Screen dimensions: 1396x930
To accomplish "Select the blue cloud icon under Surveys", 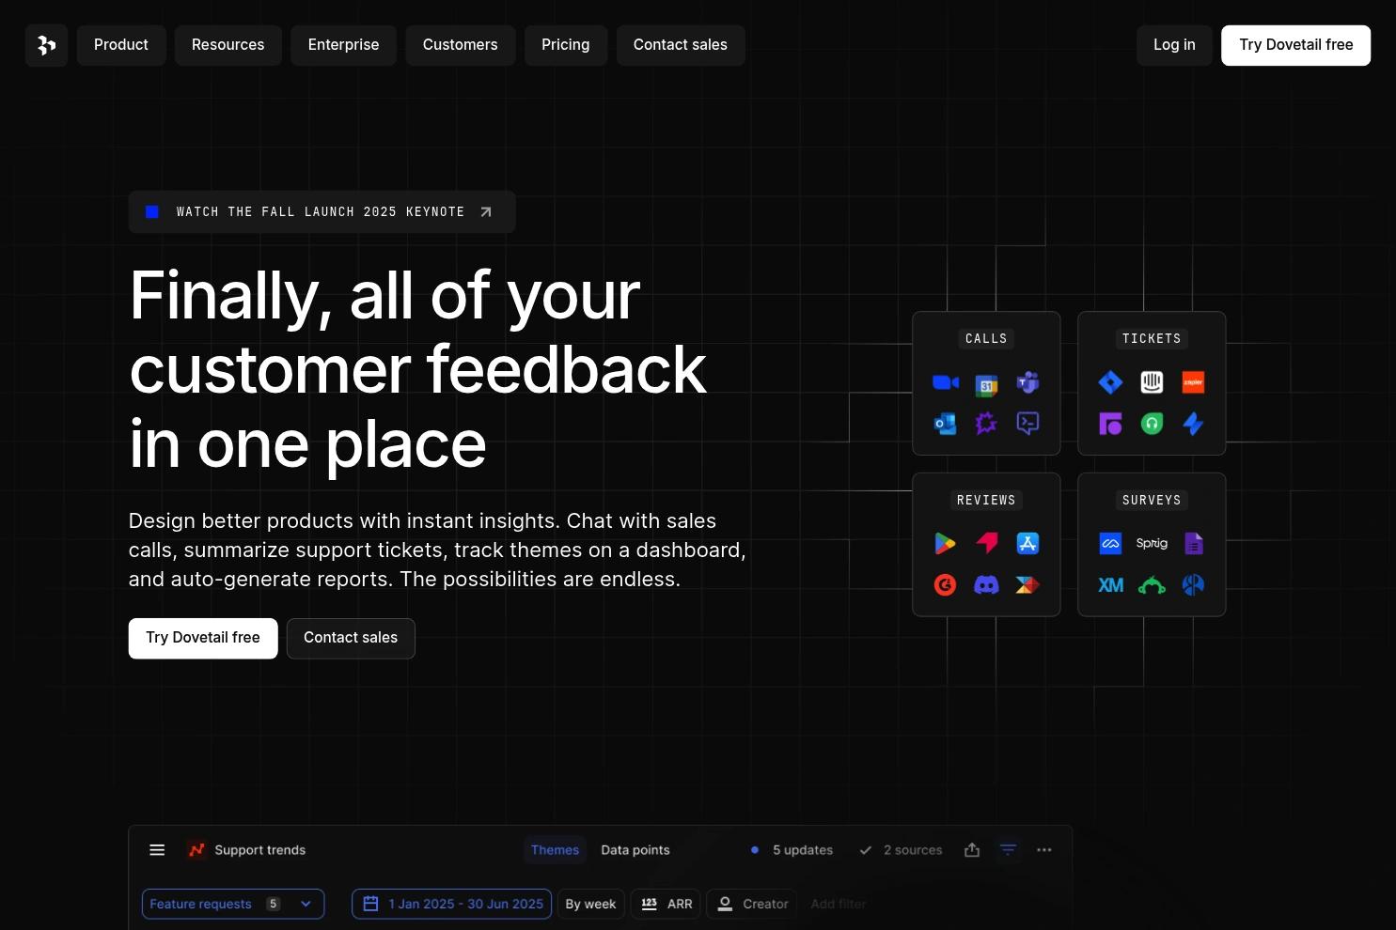I will point(1110,543).
